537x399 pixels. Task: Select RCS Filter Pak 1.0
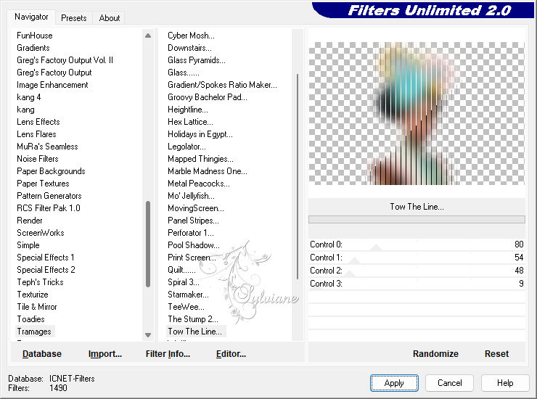click(49, 208)
